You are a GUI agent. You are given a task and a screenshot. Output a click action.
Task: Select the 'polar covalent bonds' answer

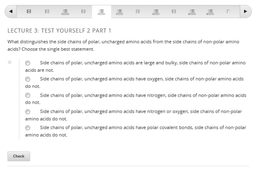point(28,128)
